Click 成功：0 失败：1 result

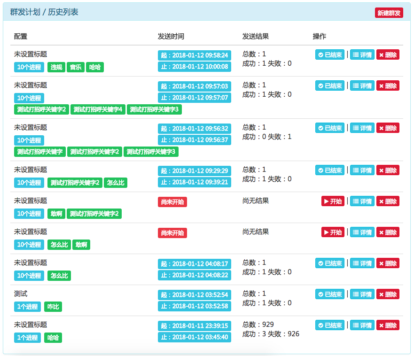click(x=266, y=137)
